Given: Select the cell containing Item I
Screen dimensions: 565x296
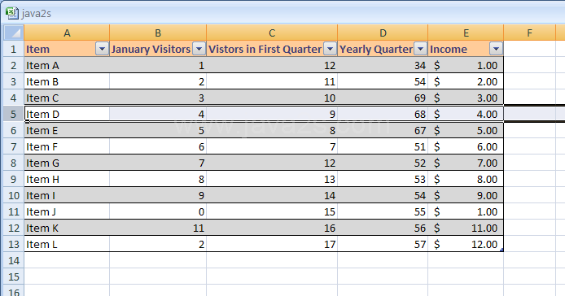Looking at the screenshot, I should 67,195.
